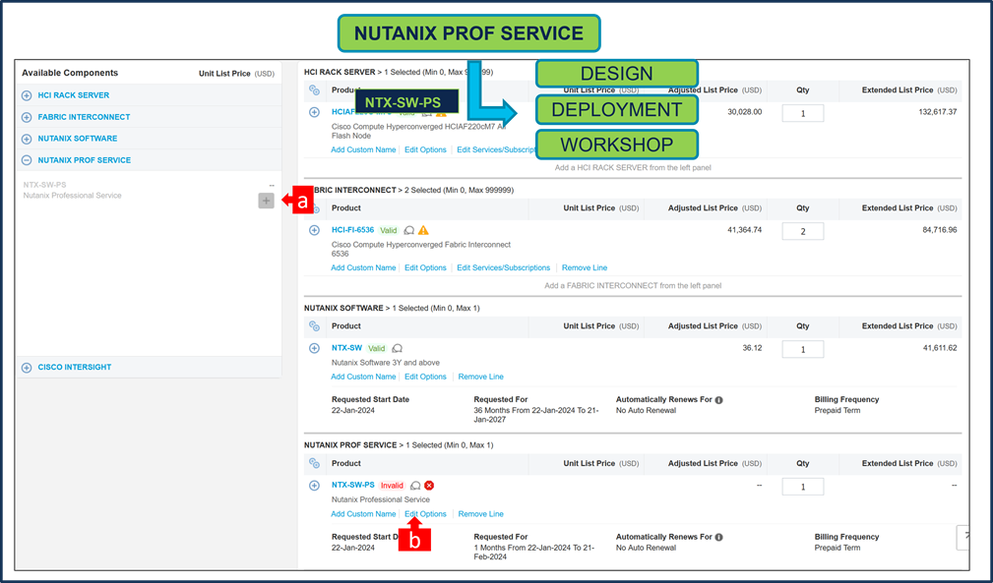Click the info icon next to Automatically Renews For in Nutanix Software
The height and width of the screenshot is (583, 993).
[718, 399]
